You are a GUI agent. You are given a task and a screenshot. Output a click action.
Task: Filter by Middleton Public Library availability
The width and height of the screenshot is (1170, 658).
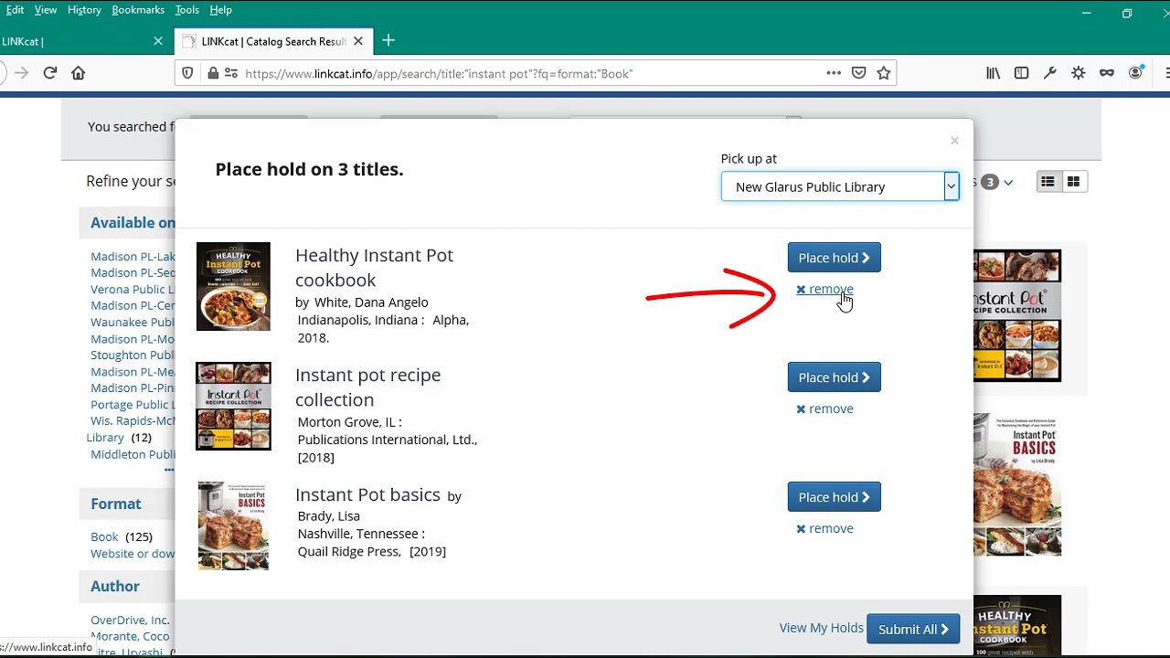point(133,454)
